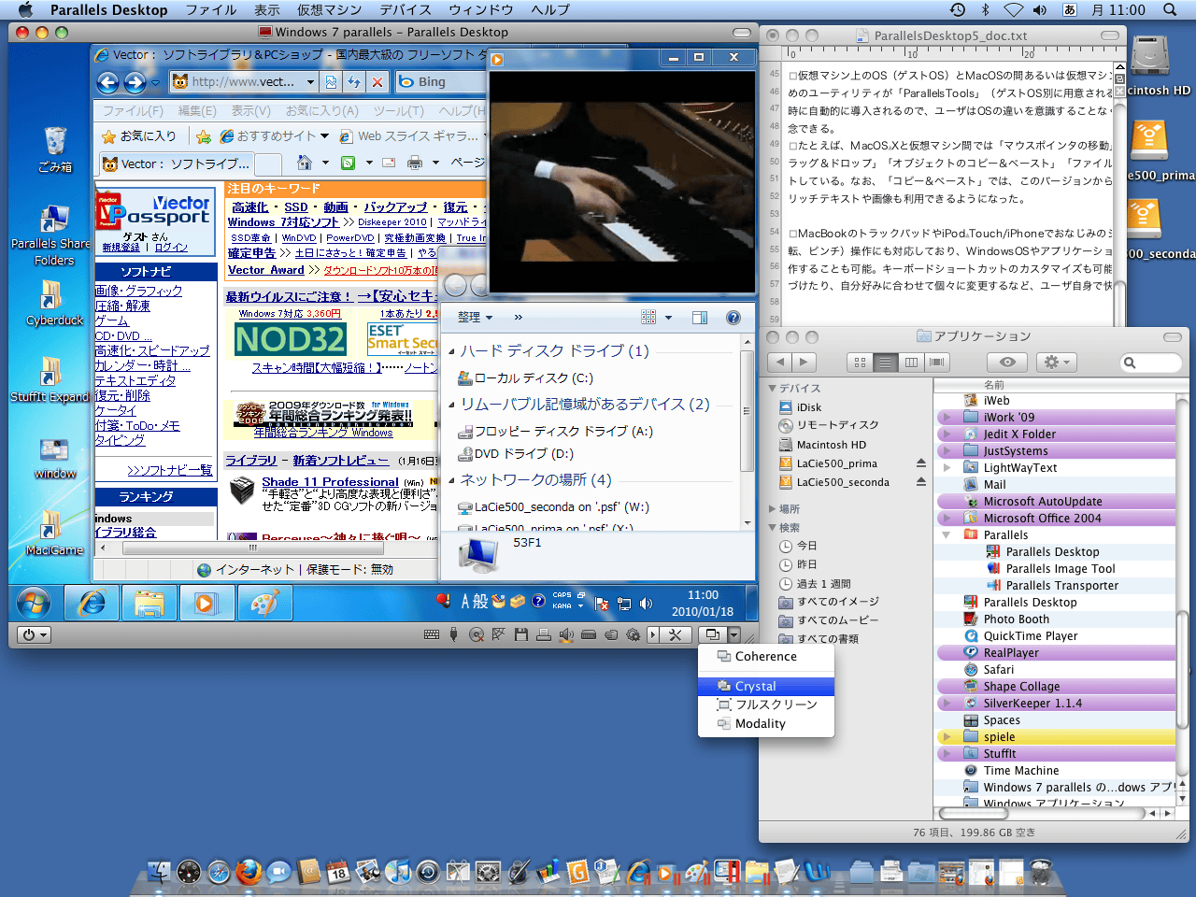This screenshot has height=897, width=1196.
Task: Open Parallels configuration wrench-and-screwdriver icon
Action: (676, 634)
